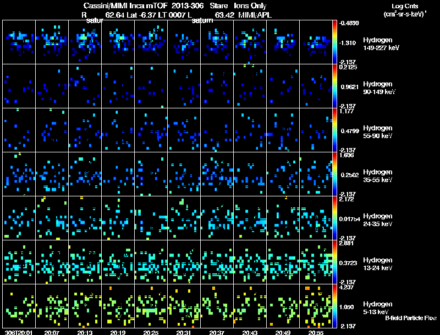
Task: Open the 24-35 keV panel above 20:37
Action: pos(217,218)
